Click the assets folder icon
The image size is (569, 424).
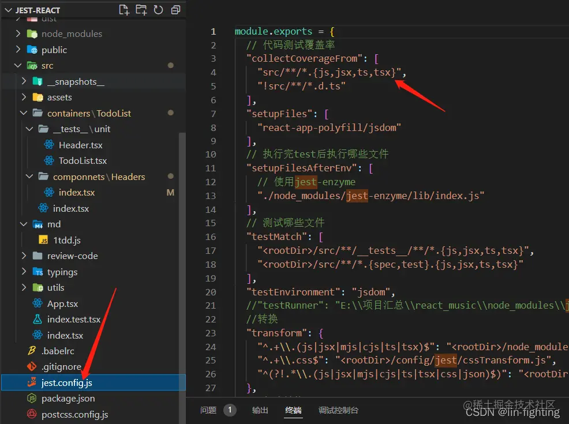pyautogui.click(x=38, y=97)
